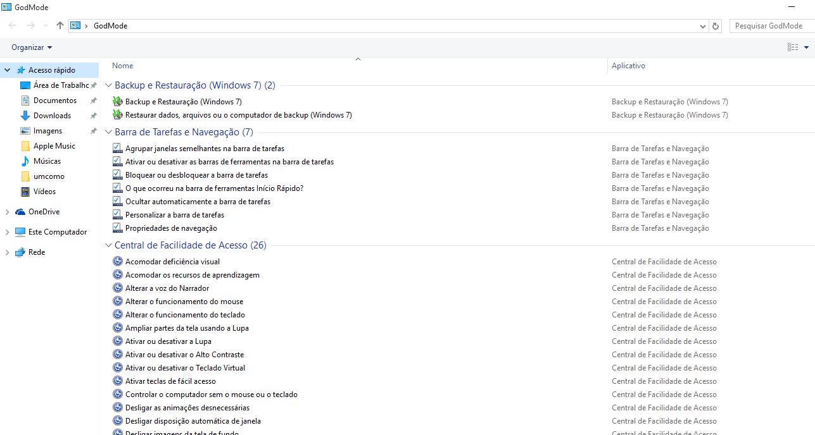The width and height of the screenshot is (815, 435).
Task: Open the Vídeos folder icon
Action: pyautogui.click(x=25, y=192)
